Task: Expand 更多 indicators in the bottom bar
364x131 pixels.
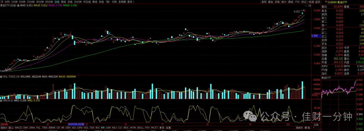Action: pos(161,128)
